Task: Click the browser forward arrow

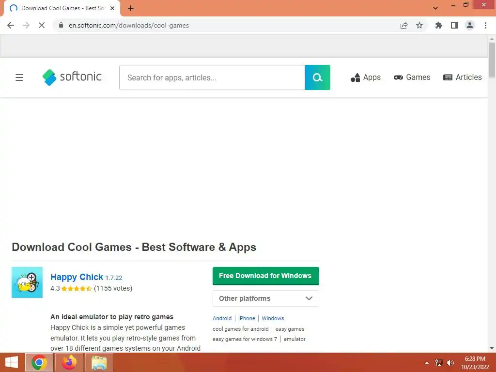Action: click(x=26, y=25)
